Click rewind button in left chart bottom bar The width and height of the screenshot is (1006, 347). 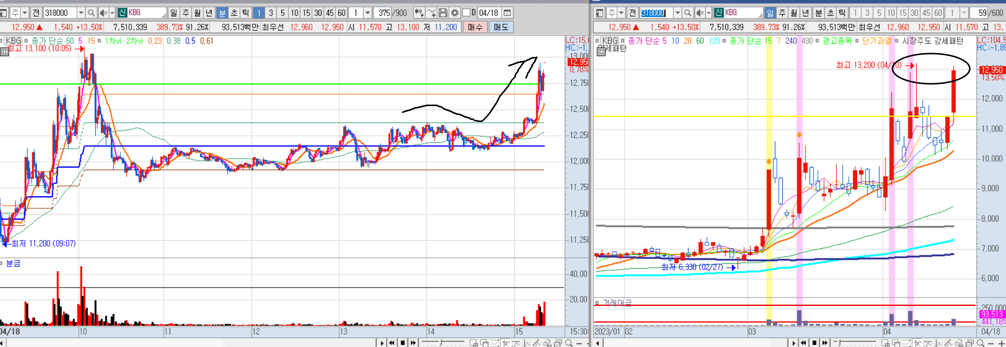(392, 343)
